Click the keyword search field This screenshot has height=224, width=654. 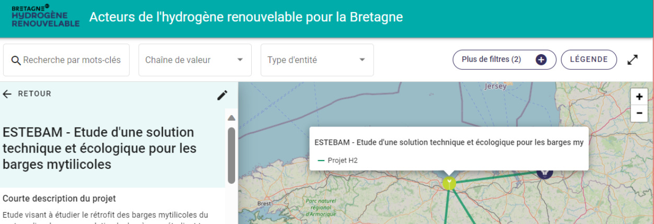[x=72, y=60]
